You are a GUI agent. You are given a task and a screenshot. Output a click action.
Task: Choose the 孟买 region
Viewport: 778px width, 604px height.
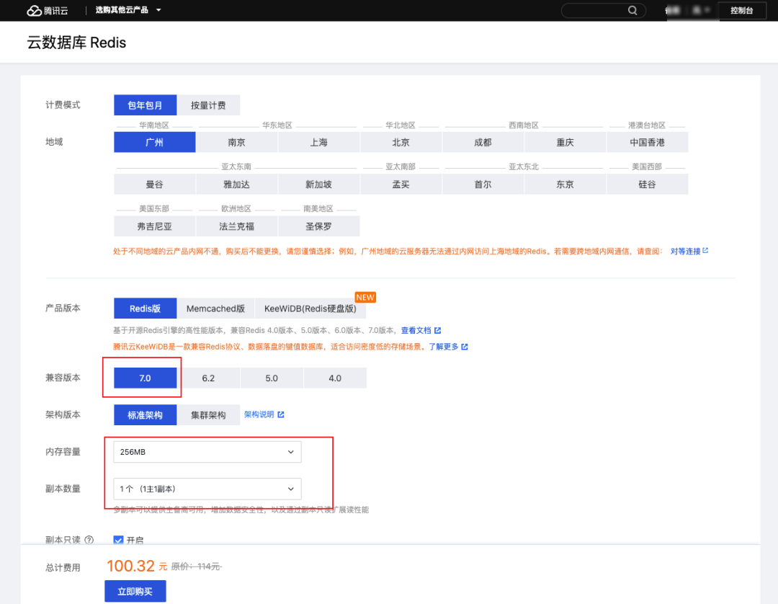tap(401, 184)
